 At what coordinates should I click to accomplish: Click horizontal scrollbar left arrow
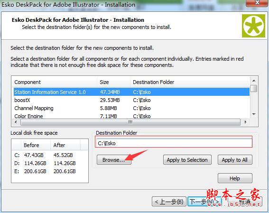[x=16, y=122]
